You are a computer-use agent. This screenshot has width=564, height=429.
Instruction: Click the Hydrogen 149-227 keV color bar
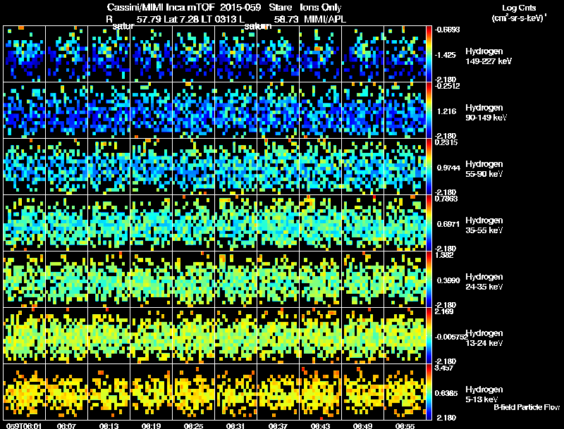tap(429, 54)
